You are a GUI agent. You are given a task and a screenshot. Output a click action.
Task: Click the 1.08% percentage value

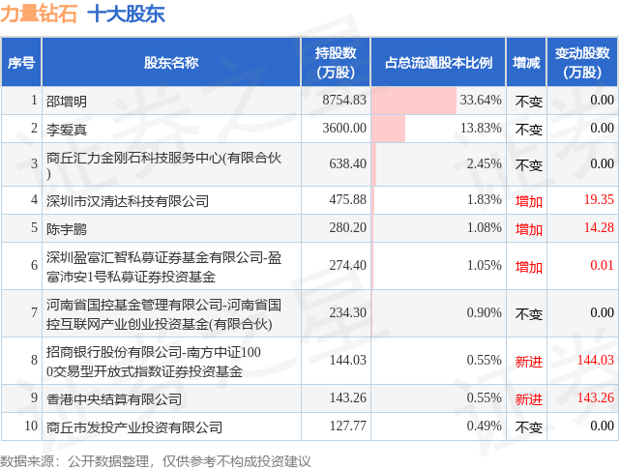tap(485, 227)
